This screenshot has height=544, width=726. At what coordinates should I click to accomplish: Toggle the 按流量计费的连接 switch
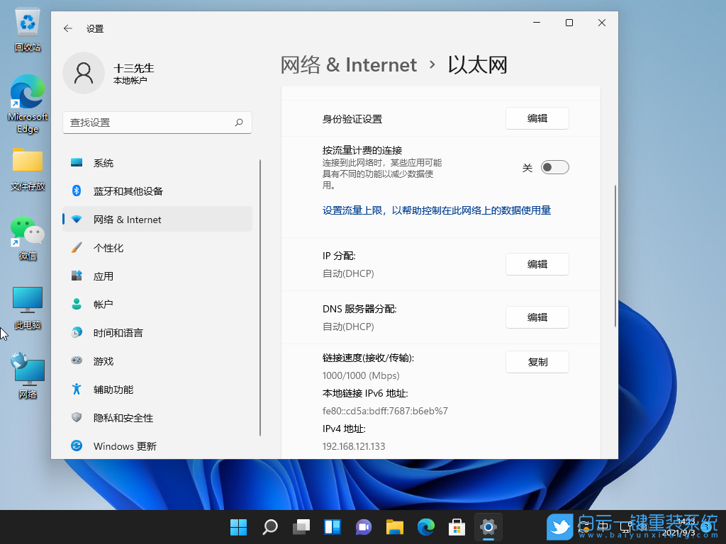point(554,166)
